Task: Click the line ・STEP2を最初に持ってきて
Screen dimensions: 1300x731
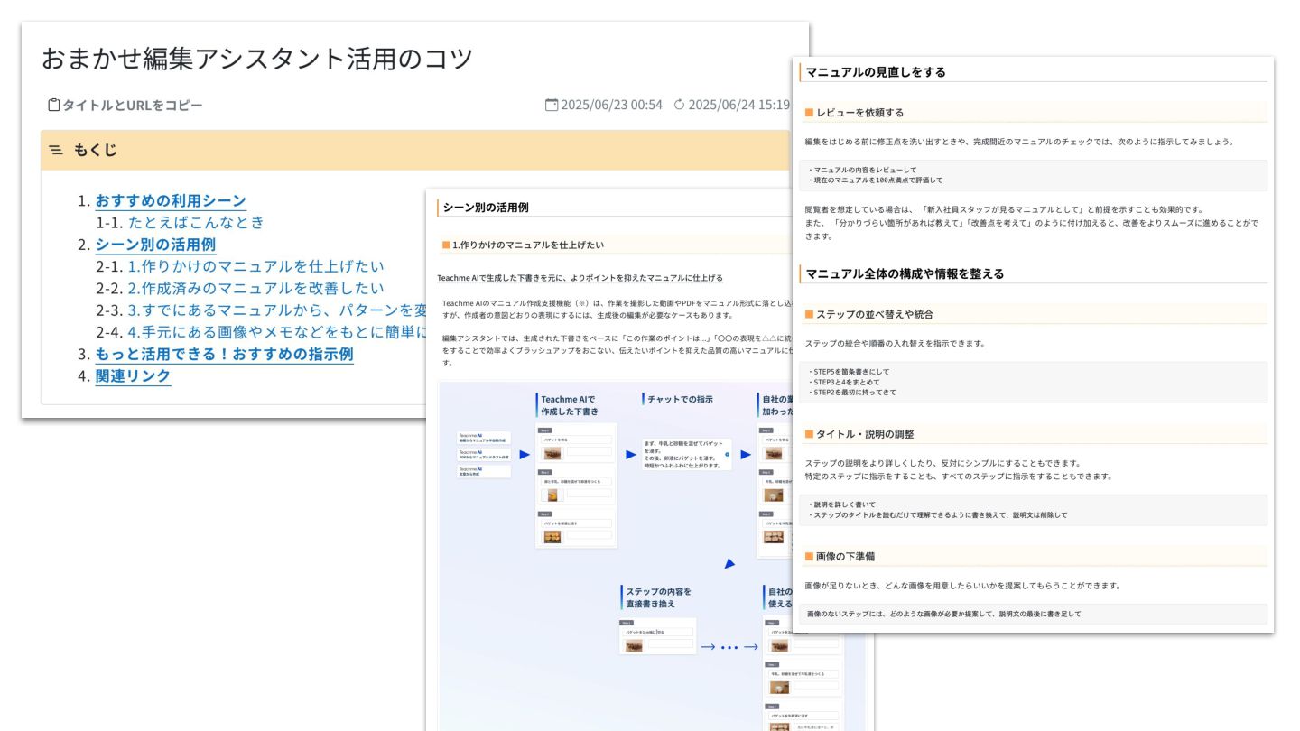Action: point(852,393)
